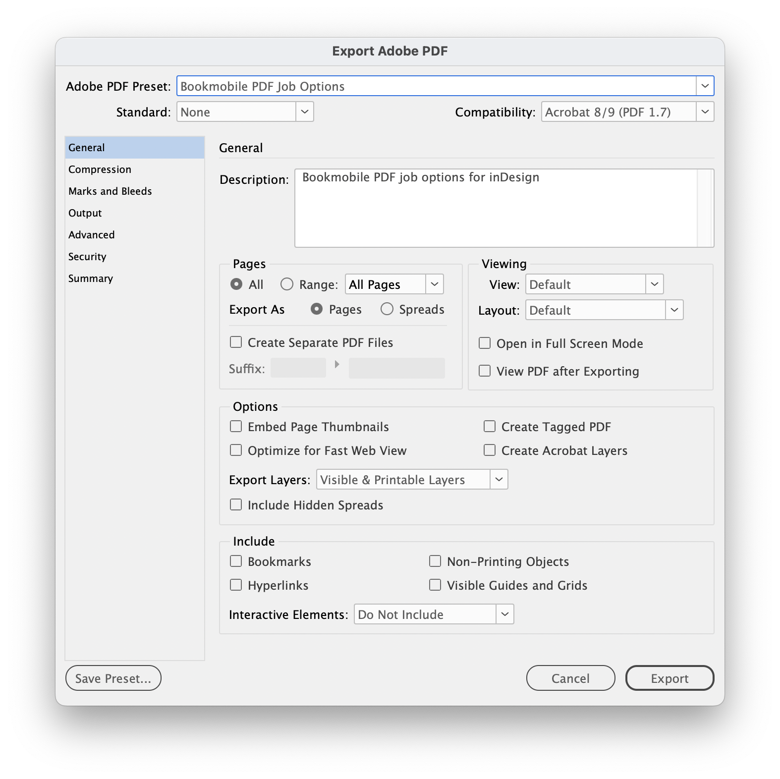
Task: Select Export As Pages radio button
Action: tap(317, 309)
